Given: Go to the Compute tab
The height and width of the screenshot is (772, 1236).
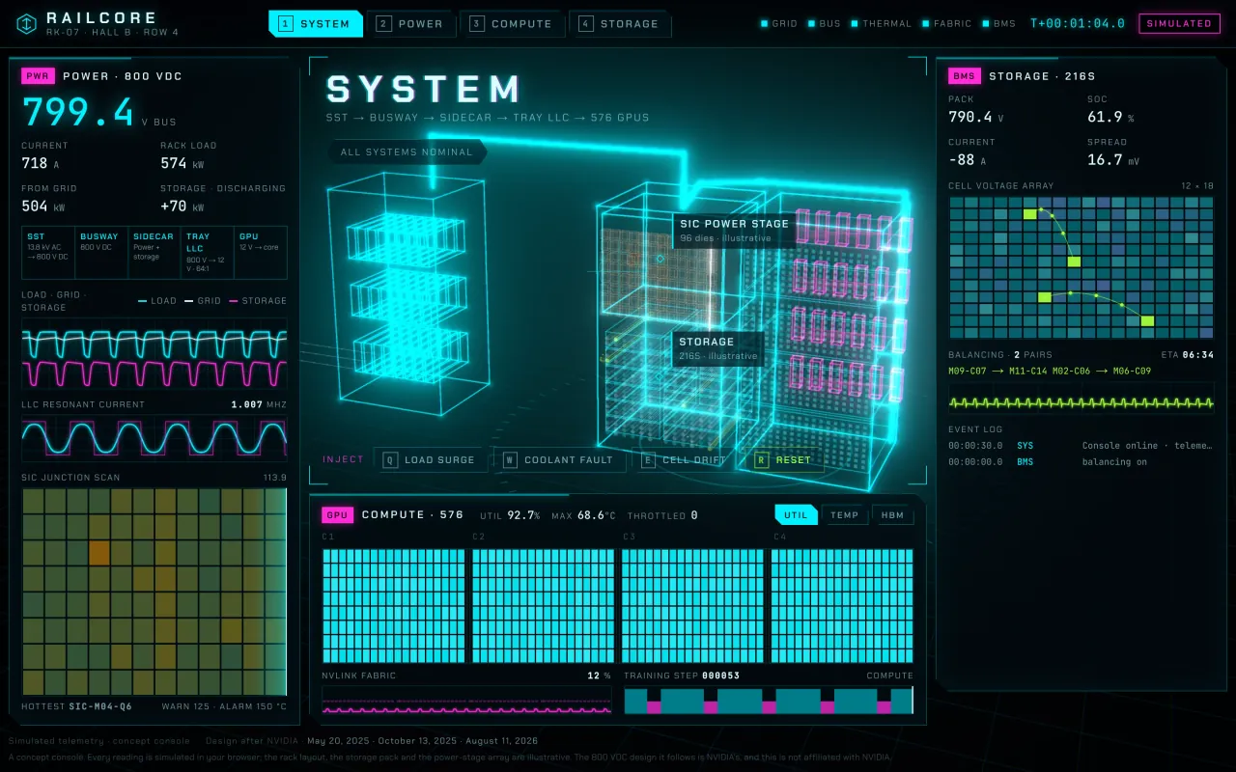Looking at the screenshot, I should 512,24.
